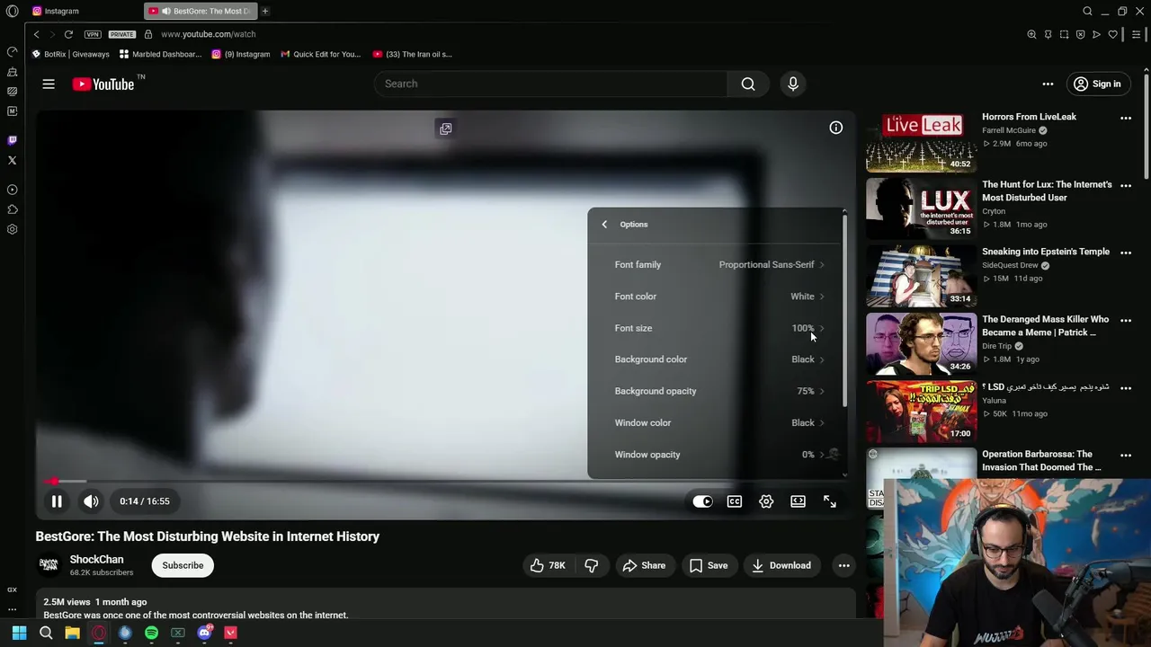Click the Sign in button

click(1097, 84)
